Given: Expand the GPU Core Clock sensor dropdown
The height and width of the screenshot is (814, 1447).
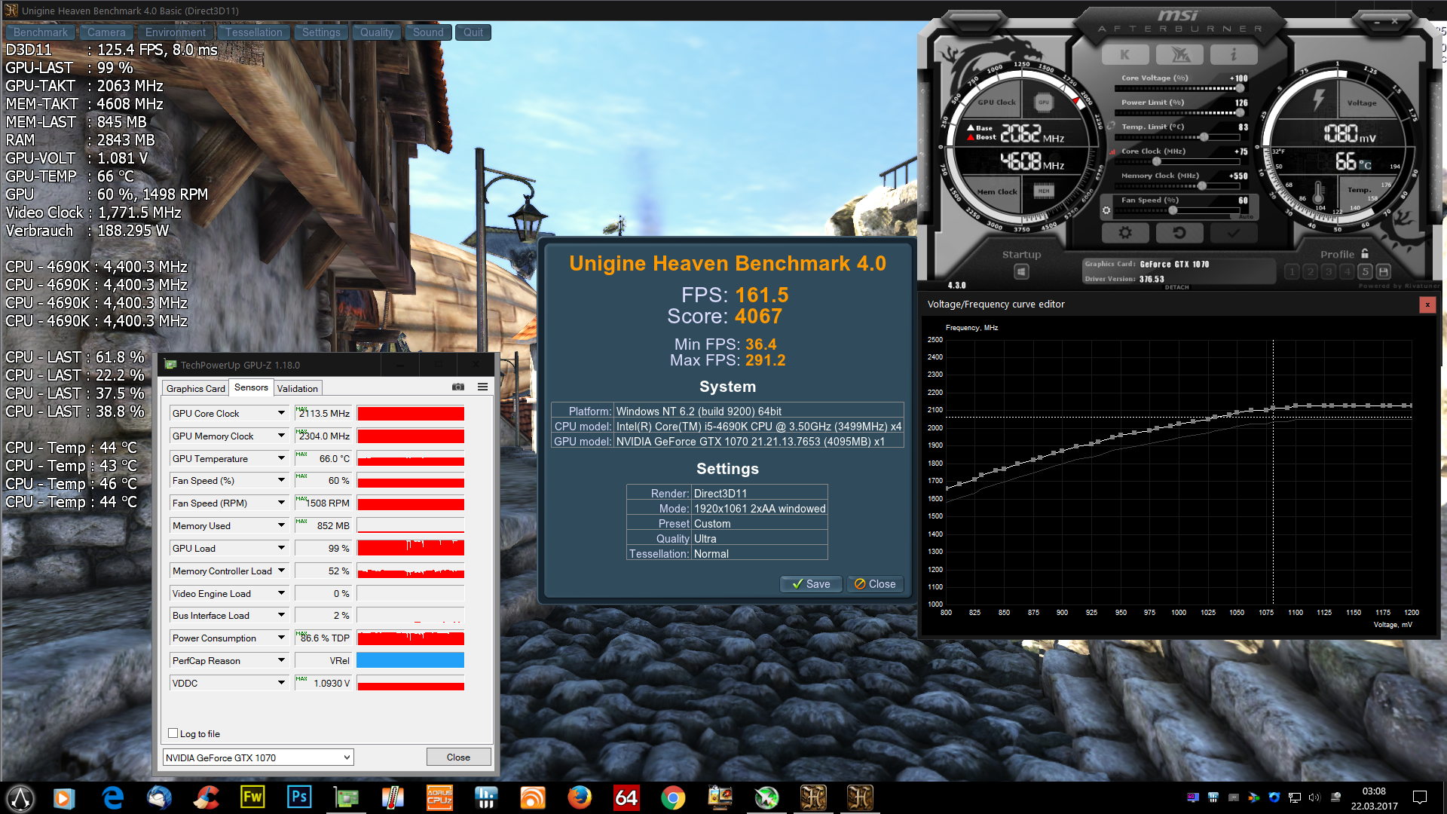Looking at the screenshot, I should (281, 413).
